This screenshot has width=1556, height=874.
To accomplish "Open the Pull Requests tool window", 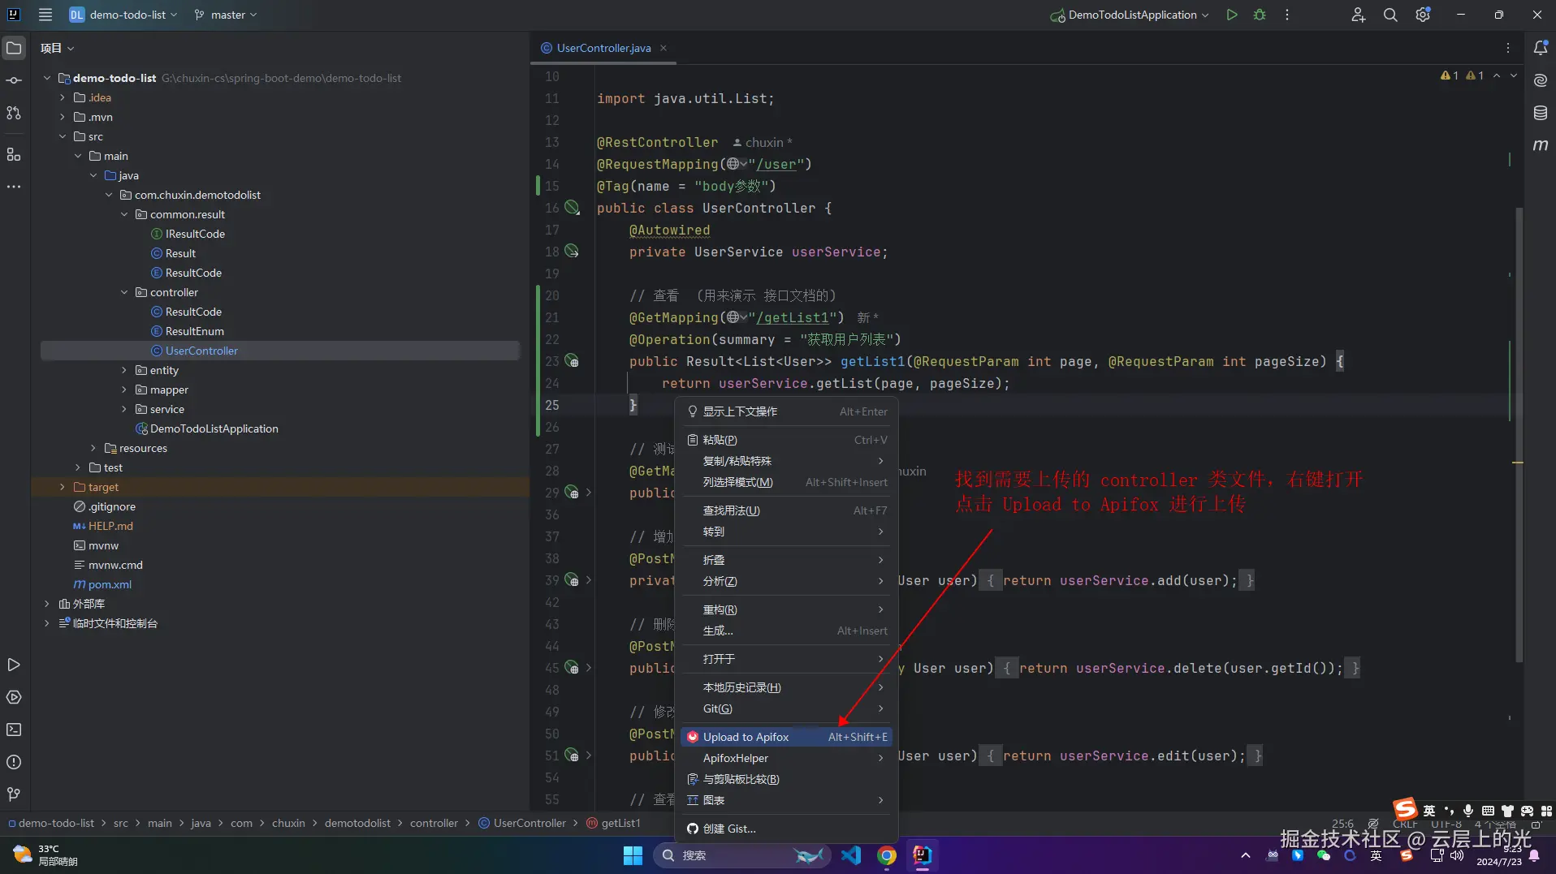I will click(x=14, y=113).
